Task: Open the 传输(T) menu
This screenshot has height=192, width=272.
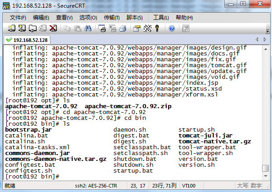Action: 112,18
